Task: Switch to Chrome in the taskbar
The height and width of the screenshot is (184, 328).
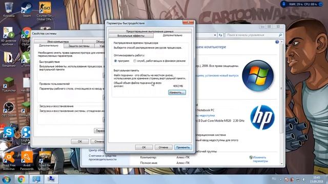Action: [21, 179]
